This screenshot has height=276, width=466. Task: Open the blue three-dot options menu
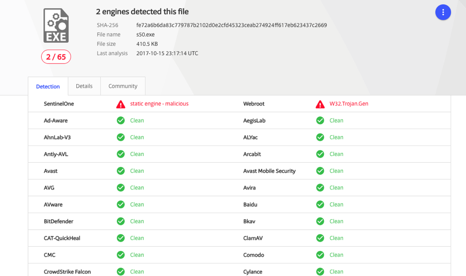coord(443,12)
